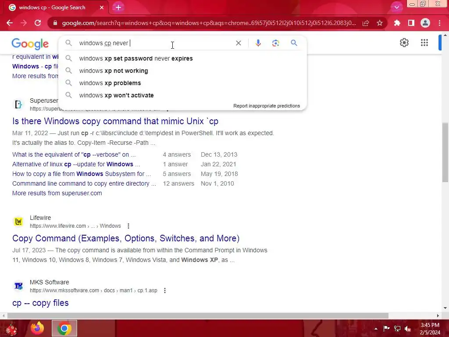Toggle the Chrome side panel
449x337 pixels.
411,23
